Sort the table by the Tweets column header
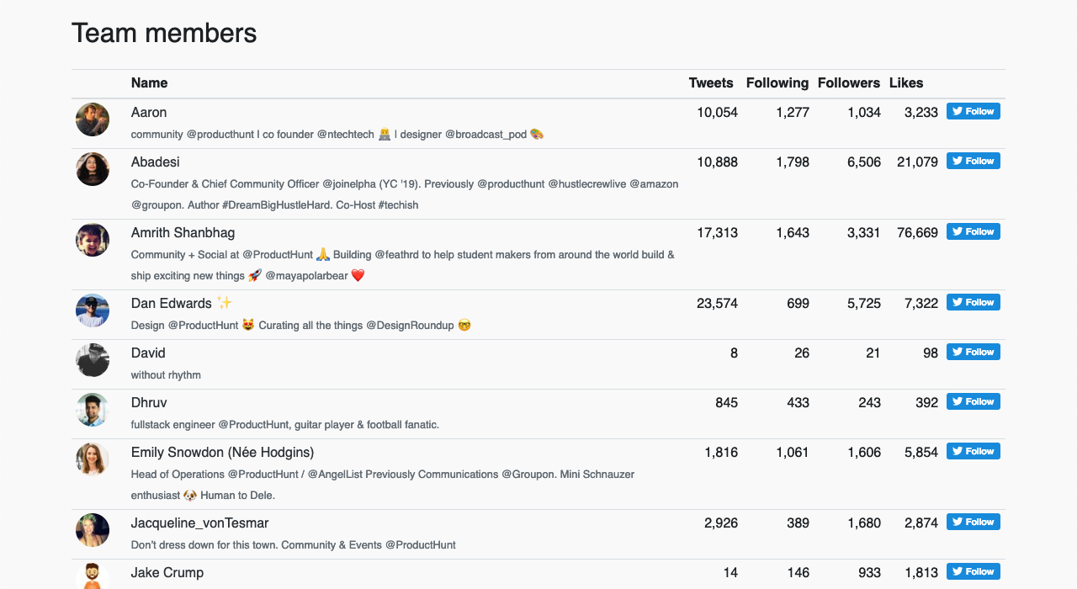Screen dimensions: 1077x589 pyautogui.click(x=710, y=82)
